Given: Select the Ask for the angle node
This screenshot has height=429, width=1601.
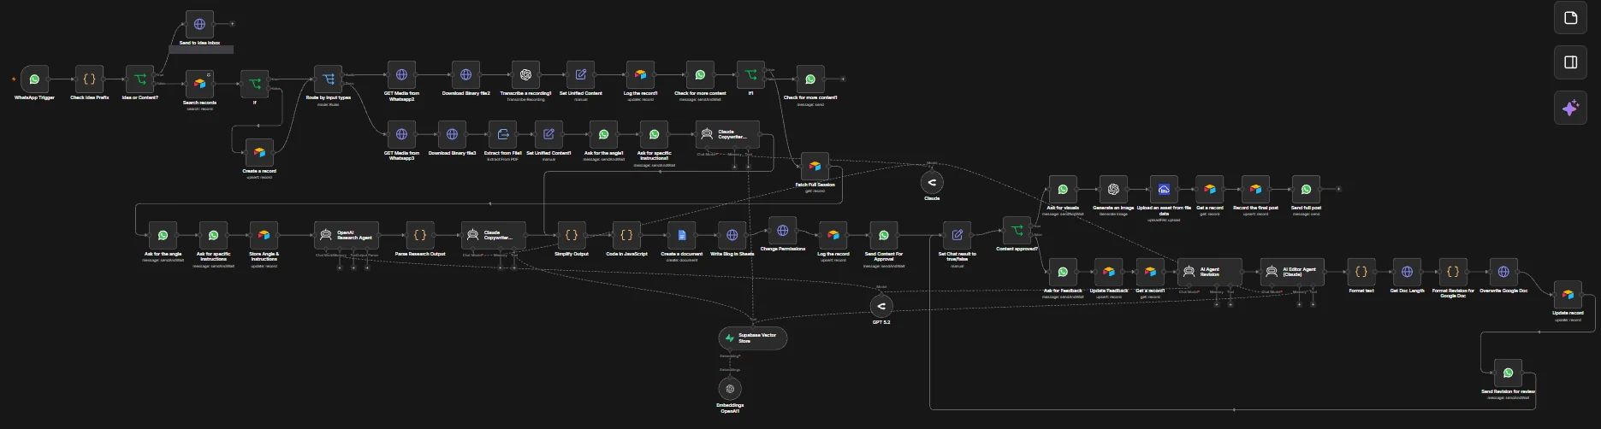Looking at the screenshot, I should click(x=163, y=235).
